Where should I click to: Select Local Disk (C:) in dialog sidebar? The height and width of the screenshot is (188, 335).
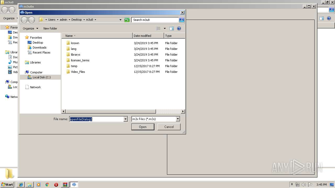click(42, 77)
